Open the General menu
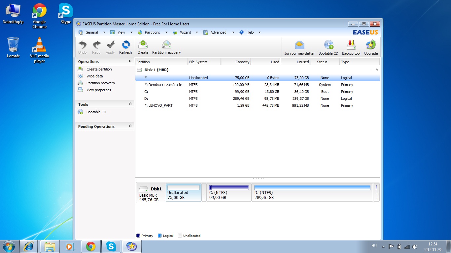Screen dimensions: 451x253 pos(92,32)
